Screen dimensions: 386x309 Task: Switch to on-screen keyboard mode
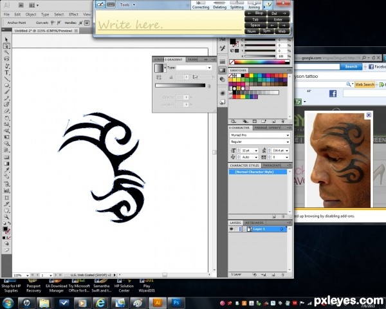[x=111, y=5]
